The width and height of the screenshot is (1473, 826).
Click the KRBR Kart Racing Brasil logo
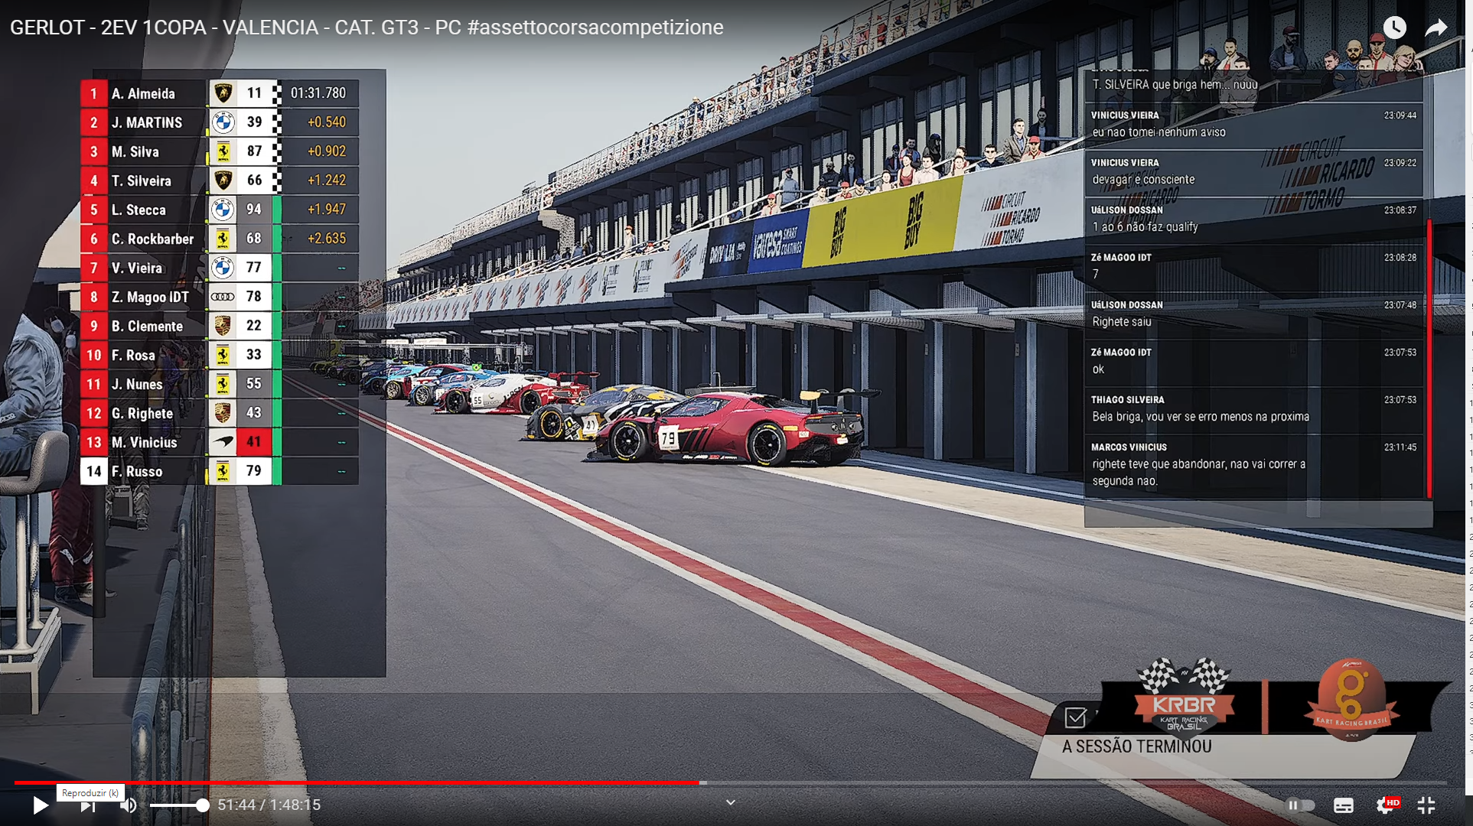pos(1184,697)
